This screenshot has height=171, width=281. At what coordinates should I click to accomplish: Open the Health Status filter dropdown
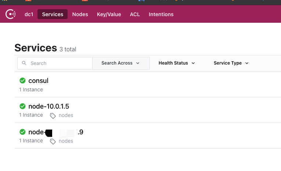pyautogui.click(x=177, y=63)
